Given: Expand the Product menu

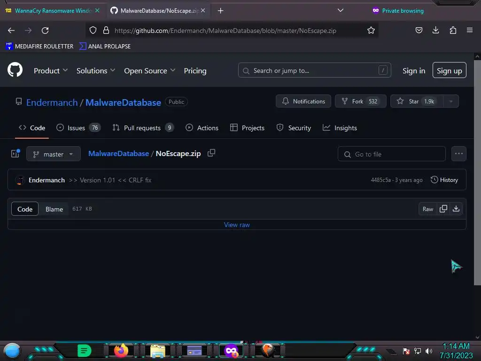Looking at the screenshot, I should pyautogui.click(x=51, y=71).
